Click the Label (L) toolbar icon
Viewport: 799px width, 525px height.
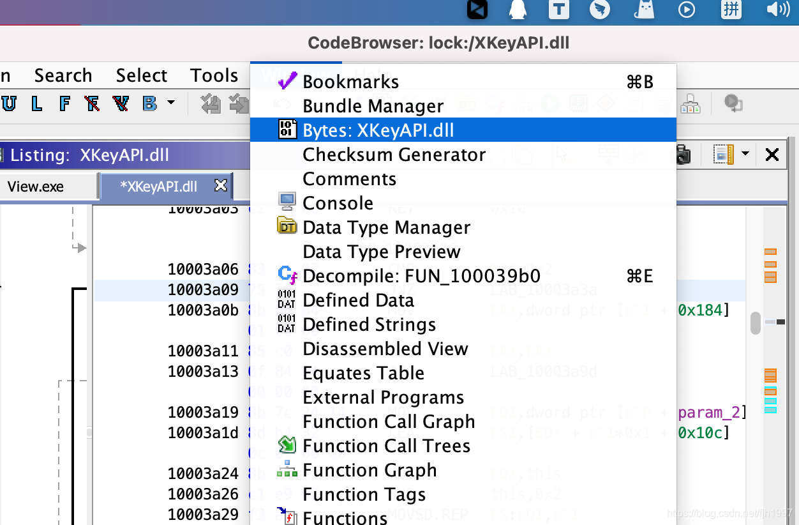click(x=37, y=103)
